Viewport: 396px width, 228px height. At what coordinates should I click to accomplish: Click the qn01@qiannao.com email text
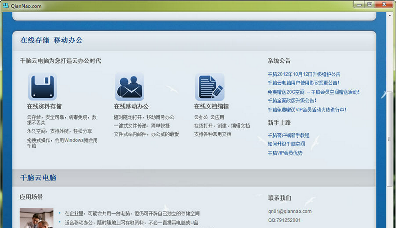coord(289,211)
